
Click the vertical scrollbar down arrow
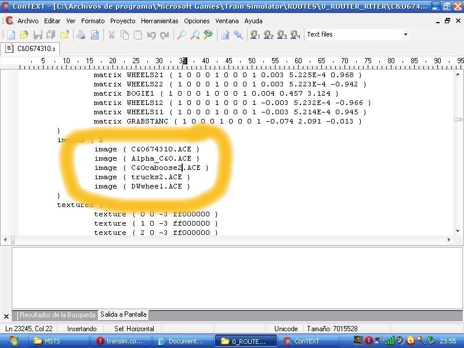[458, 231]
